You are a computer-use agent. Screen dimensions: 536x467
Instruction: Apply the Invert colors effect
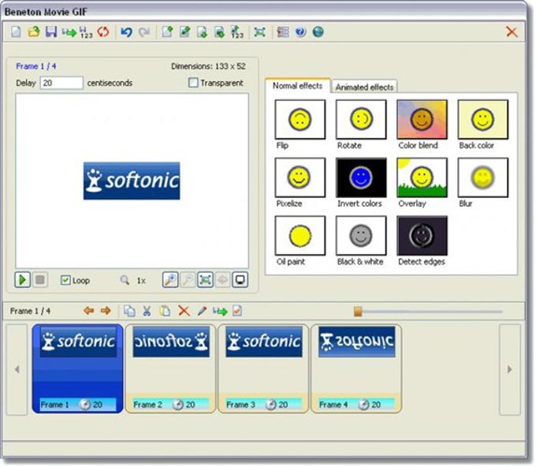[x=361, y=177]
